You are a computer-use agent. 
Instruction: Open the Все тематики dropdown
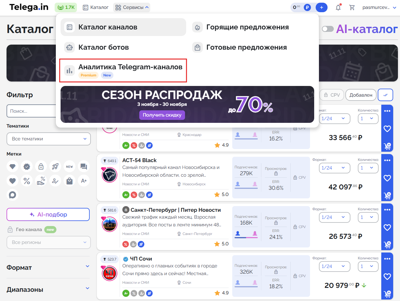(49, 139)
